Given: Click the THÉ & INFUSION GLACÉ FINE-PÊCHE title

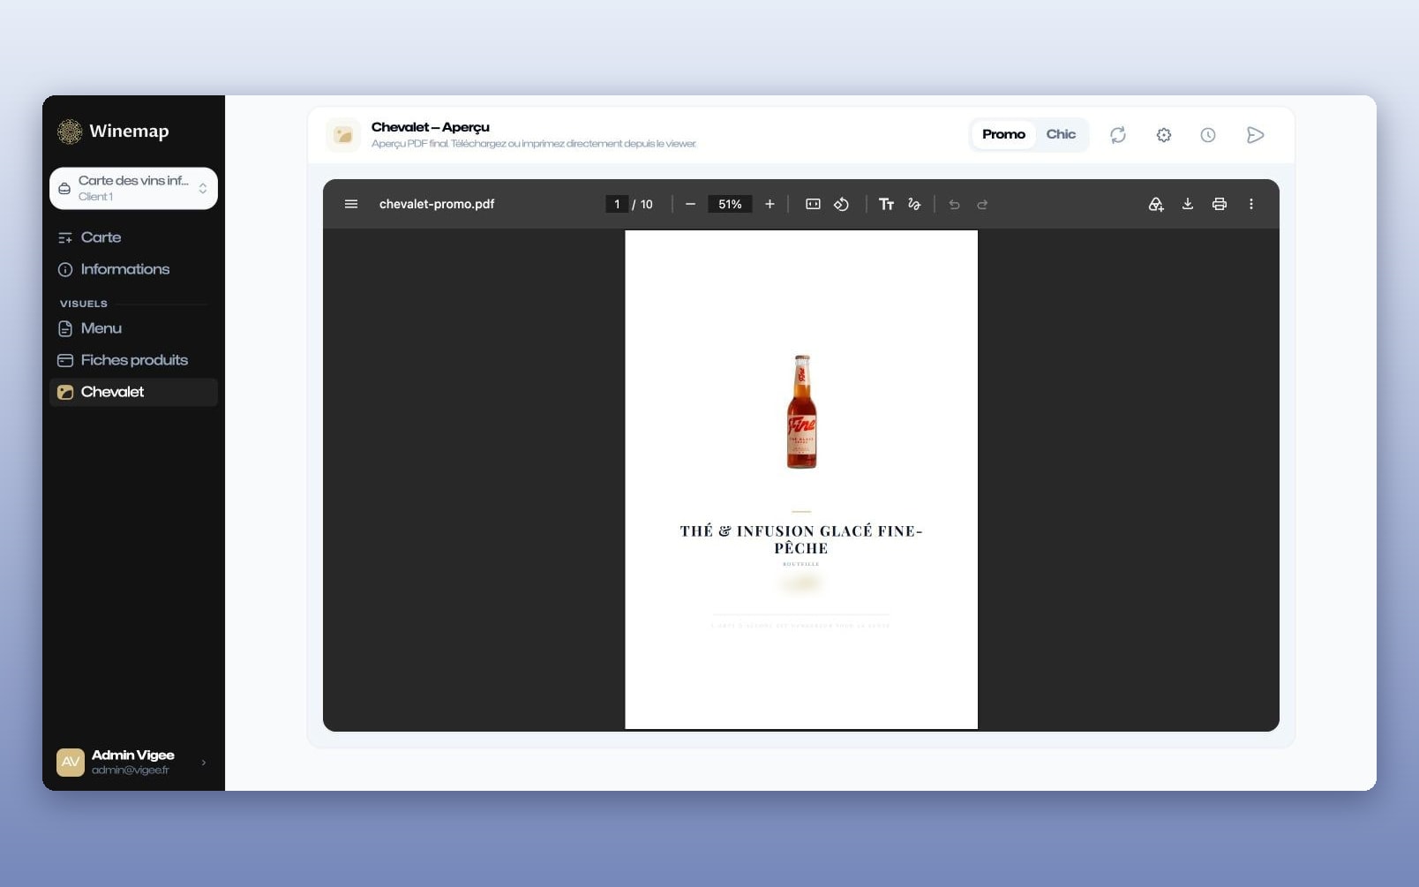Looking at the screenshot, I should coord(801,539).
